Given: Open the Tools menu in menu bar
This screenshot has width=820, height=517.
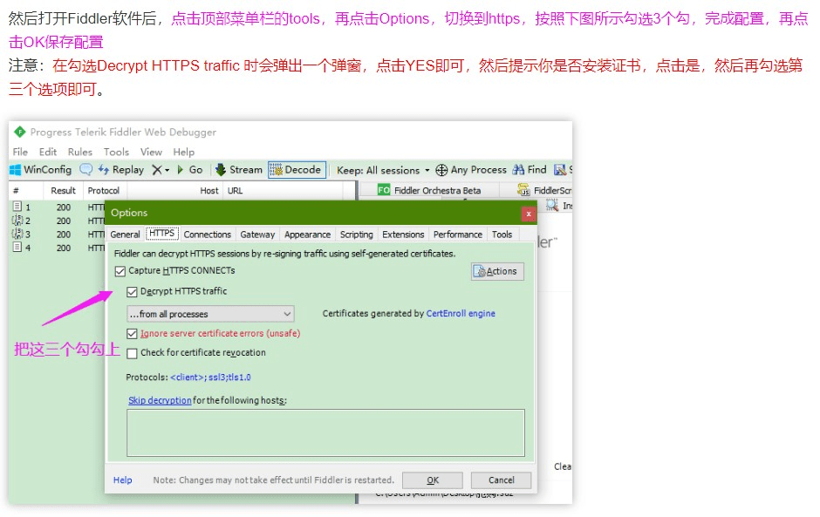Looking at the screenshot, I should 116,152.
